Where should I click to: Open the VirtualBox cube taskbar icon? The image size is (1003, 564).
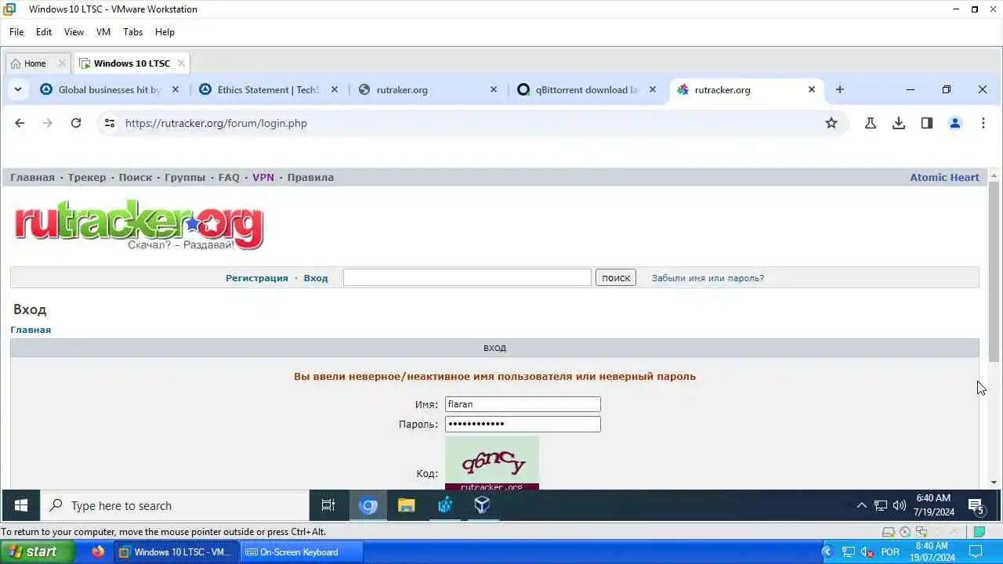[482, 505]
